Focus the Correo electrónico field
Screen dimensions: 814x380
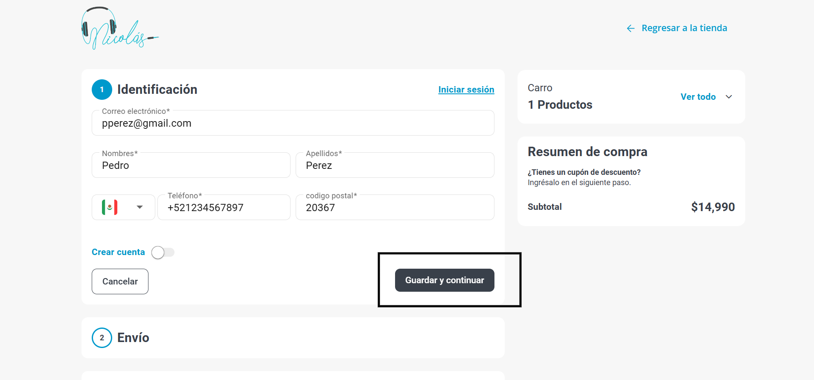293,123
